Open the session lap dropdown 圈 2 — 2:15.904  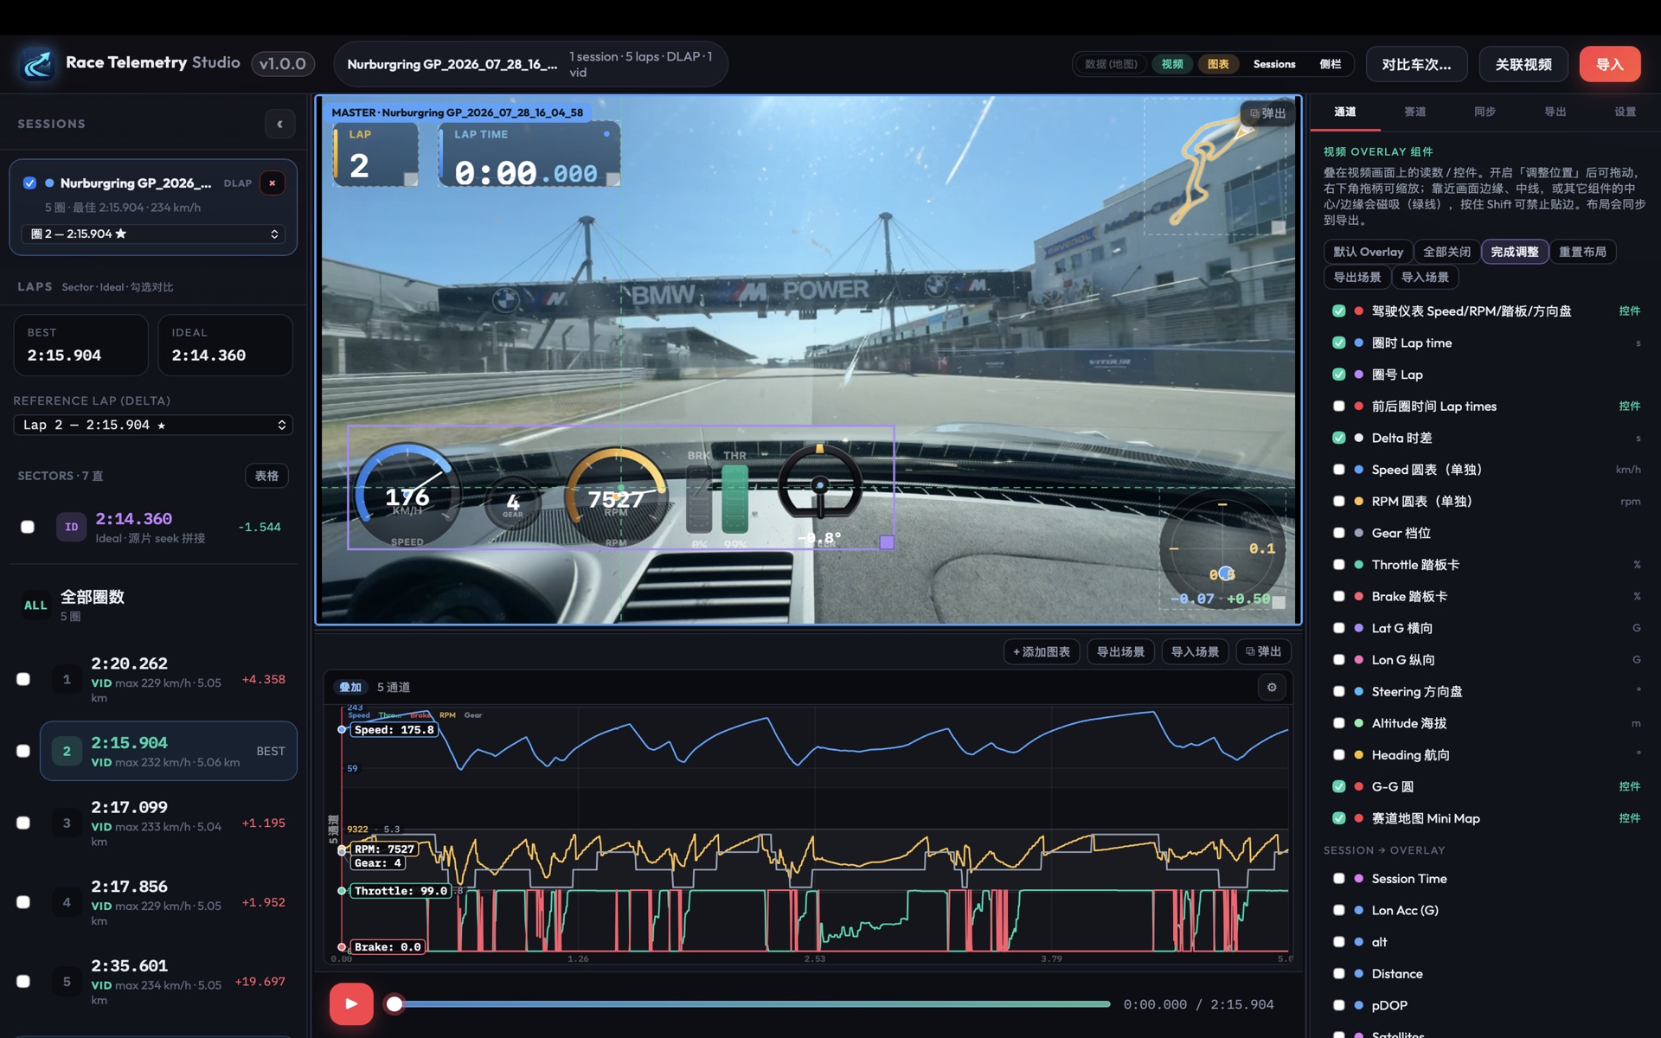[x=154, y=234]
